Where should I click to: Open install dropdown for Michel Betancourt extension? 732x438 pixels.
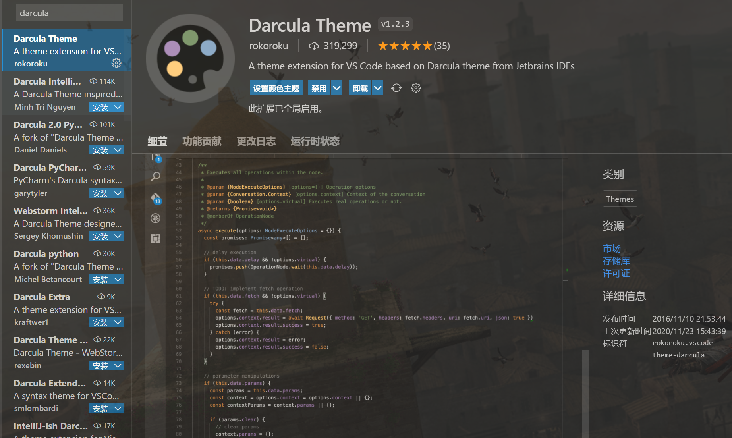[x=118, y=279]
